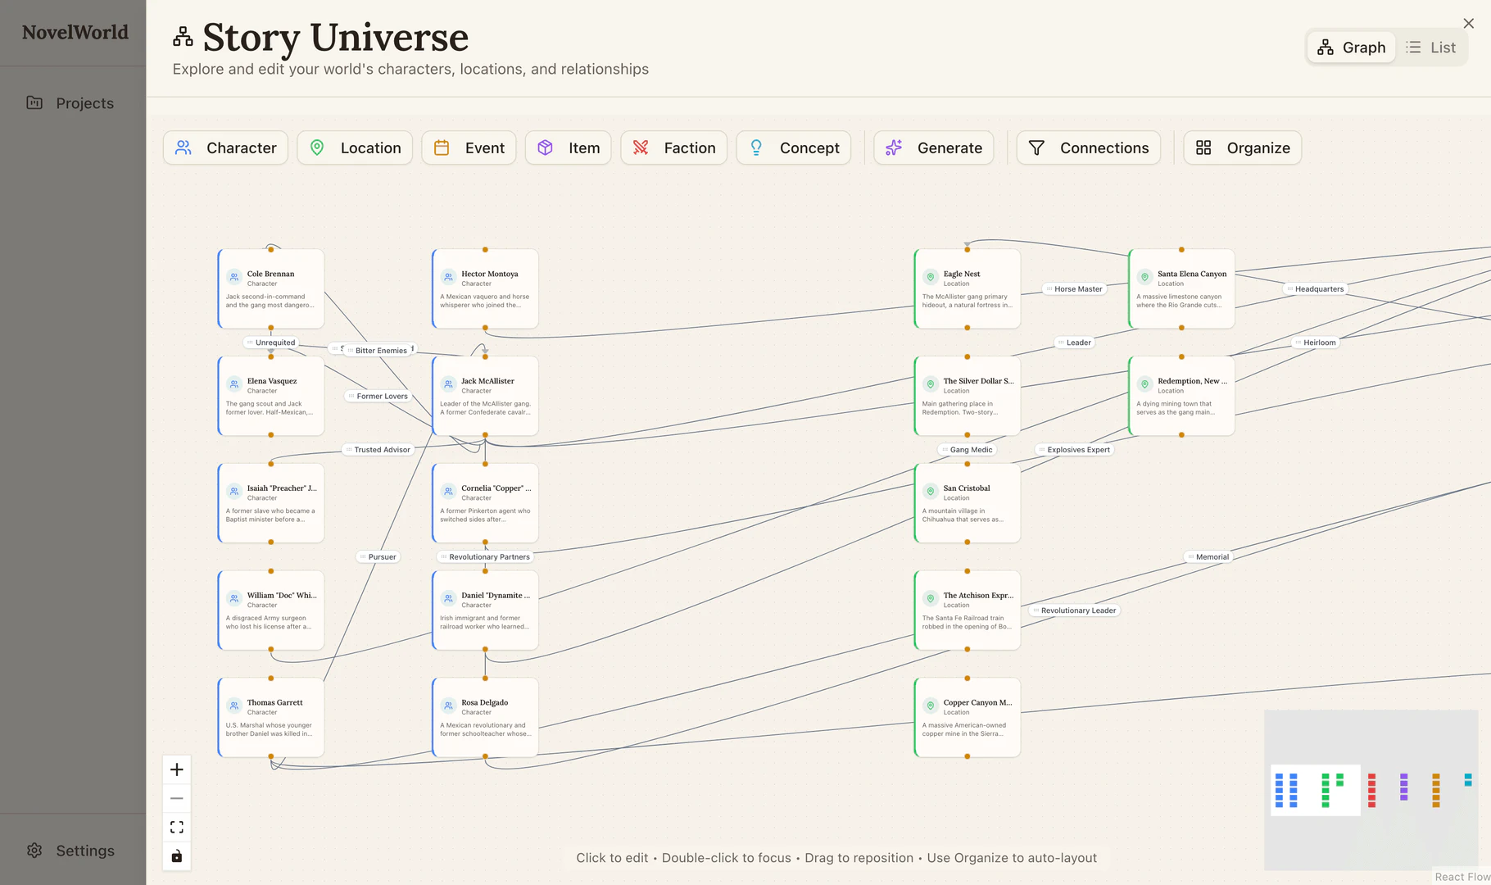1491x885 pixels.
Task: Open Settings from the sidebar
Action: (70, 851)
